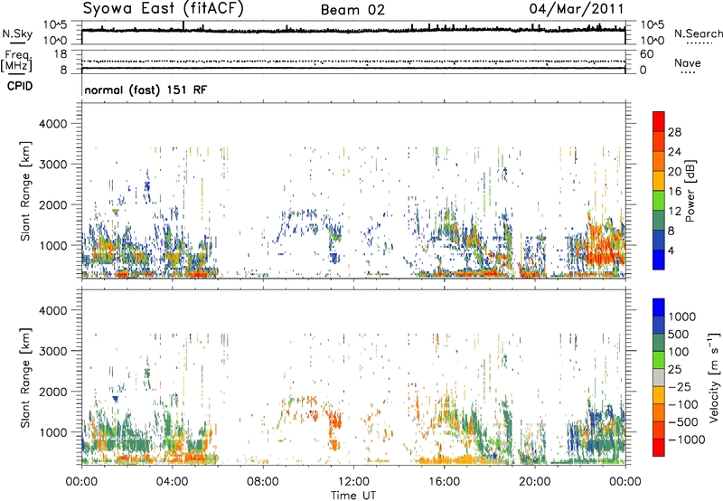The height and width of the screenshot is (501, 723).
Task: Pick the top red power colorbar segment
Action: [659, 122]
